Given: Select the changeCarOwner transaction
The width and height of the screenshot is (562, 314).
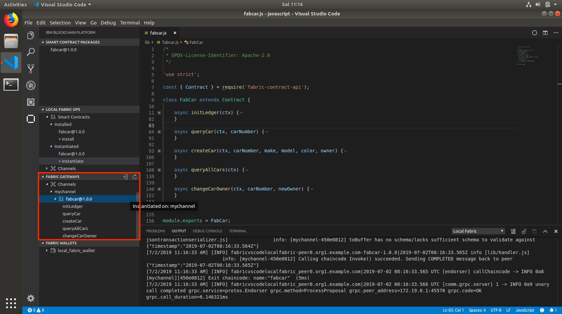Looking at the screenshot, I should tap(80, 236).
